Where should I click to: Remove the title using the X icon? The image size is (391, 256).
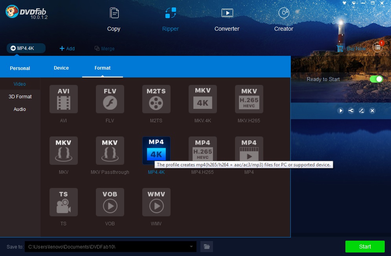pos(372,111)
